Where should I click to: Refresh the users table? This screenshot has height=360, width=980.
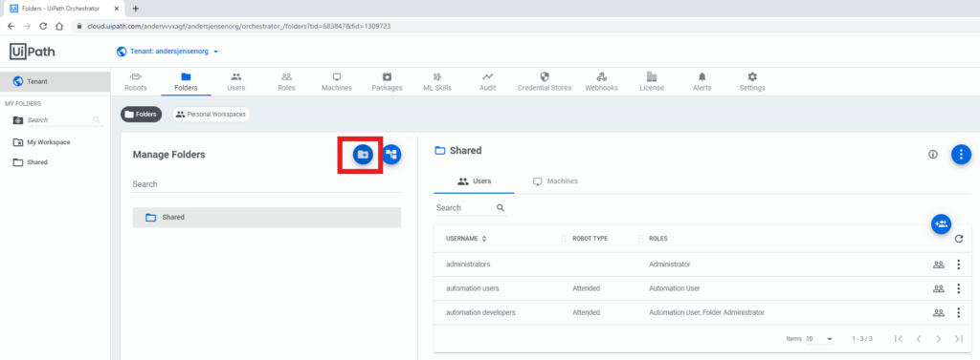959,239
